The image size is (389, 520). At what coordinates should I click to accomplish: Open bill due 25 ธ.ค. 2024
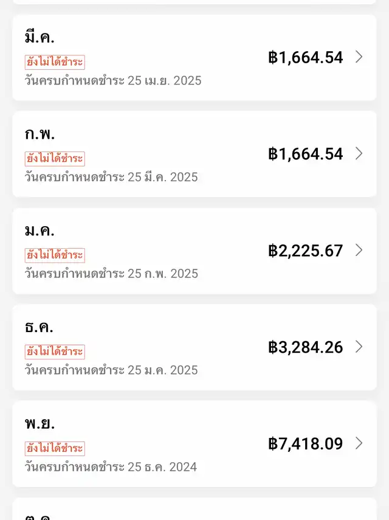(x=194, y=444)
